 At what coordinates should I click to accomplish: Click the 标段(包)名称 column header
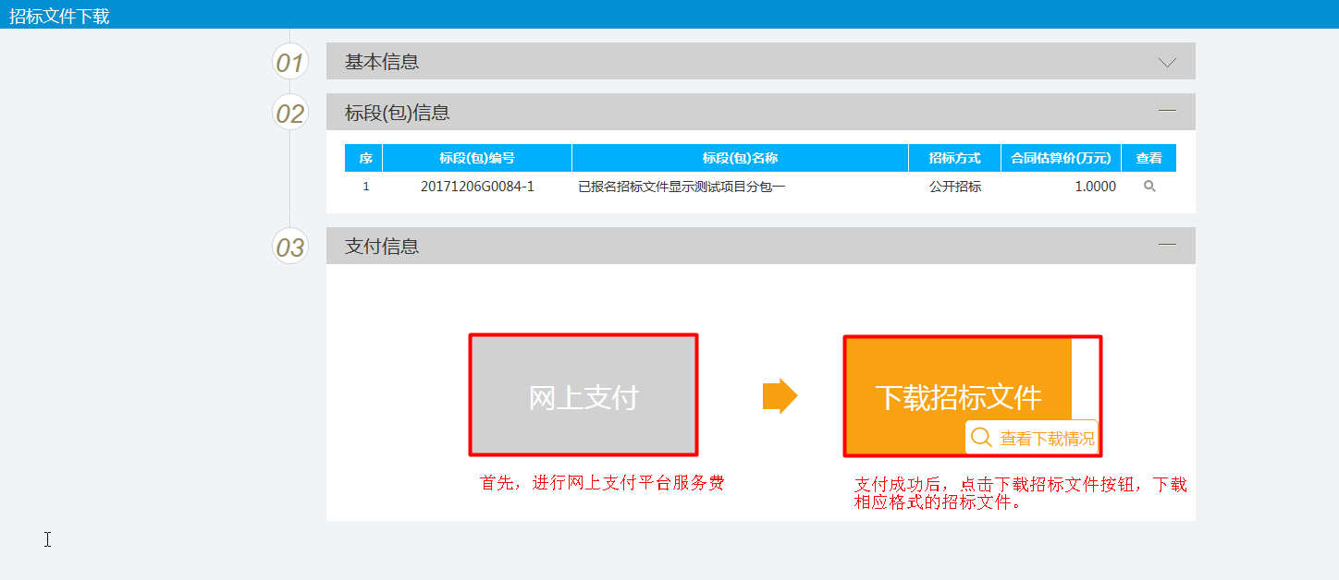point(739,157)
